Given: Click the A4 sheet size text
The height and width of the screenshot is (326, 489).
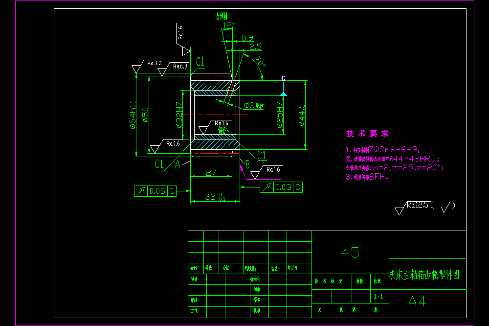Looking at the screenshot, I should [417, 302].
